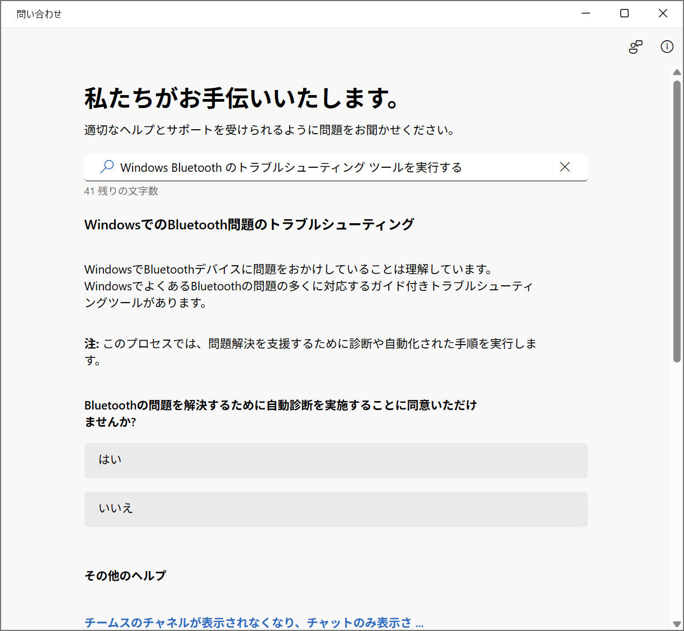The height and width of the screenshot is (631, 684).
Task: Click the contact a support agent icon
Action: [x=635, y=47]
